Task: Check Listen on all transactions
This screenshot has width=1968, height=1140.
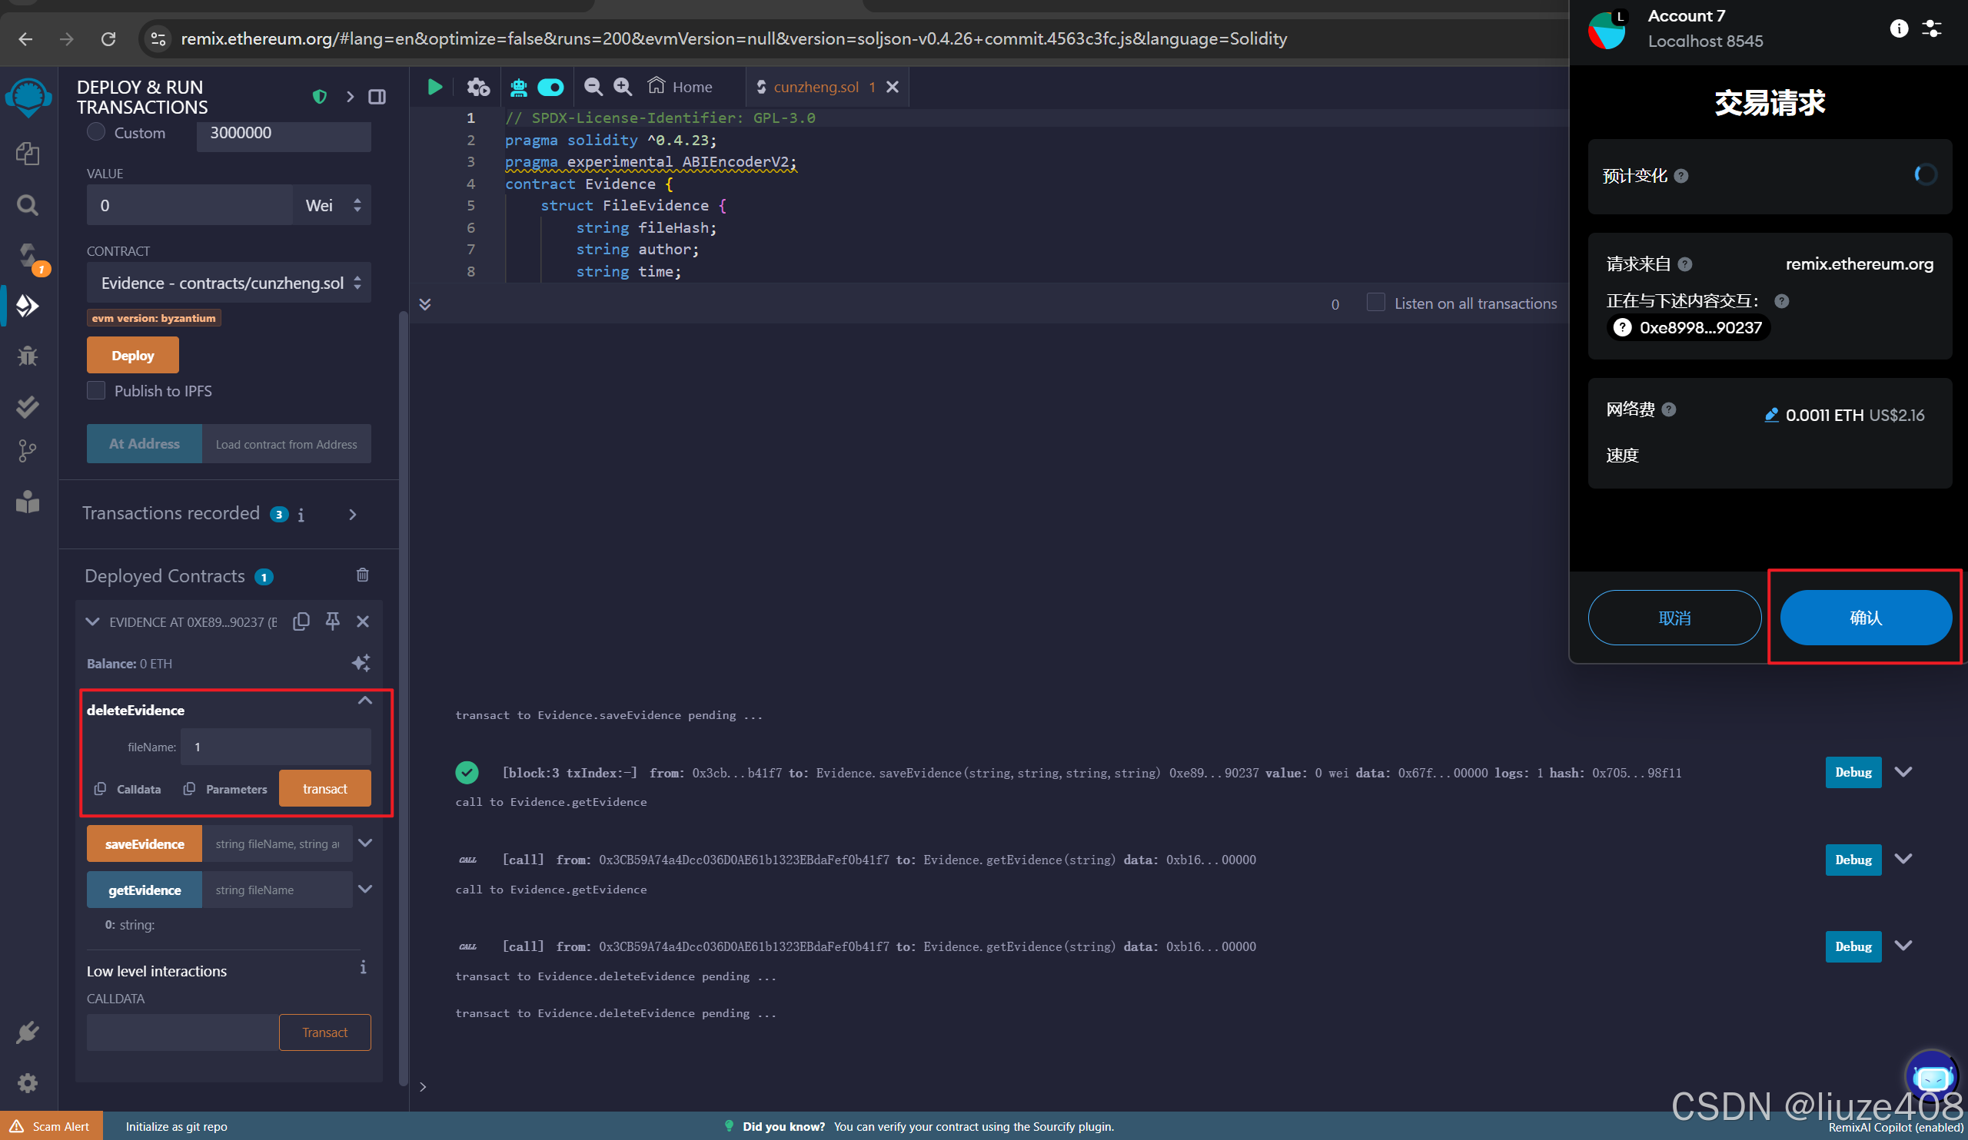Action: tap(1375, 303)
